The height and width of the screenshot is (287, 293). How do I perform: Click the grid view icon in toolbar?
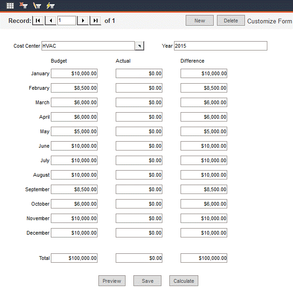[x=10, y=6]
